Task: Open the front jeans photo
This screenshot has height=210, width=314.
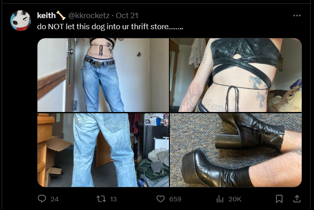Action: 103,75
